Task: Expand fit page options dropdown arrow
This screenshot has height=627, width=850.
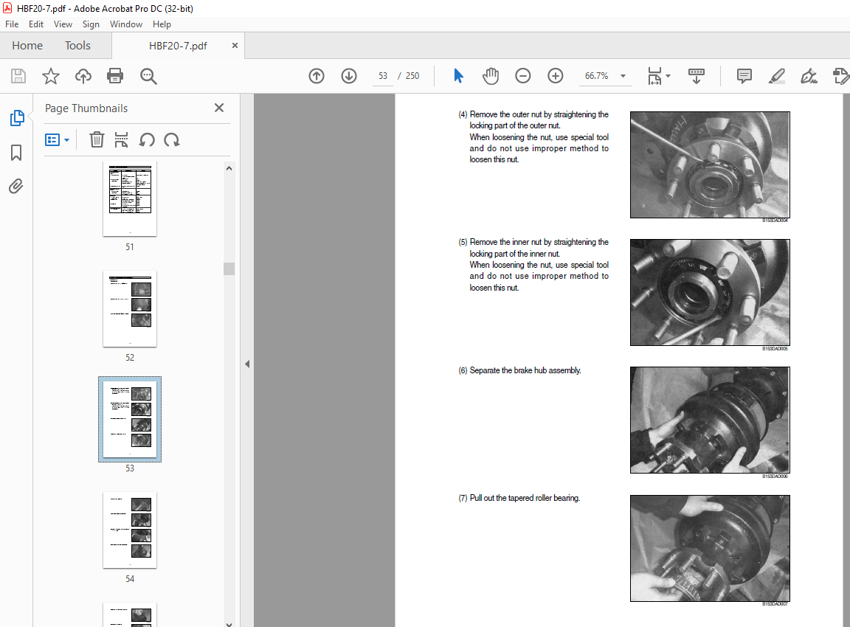Action: click(x=668, y=76)
